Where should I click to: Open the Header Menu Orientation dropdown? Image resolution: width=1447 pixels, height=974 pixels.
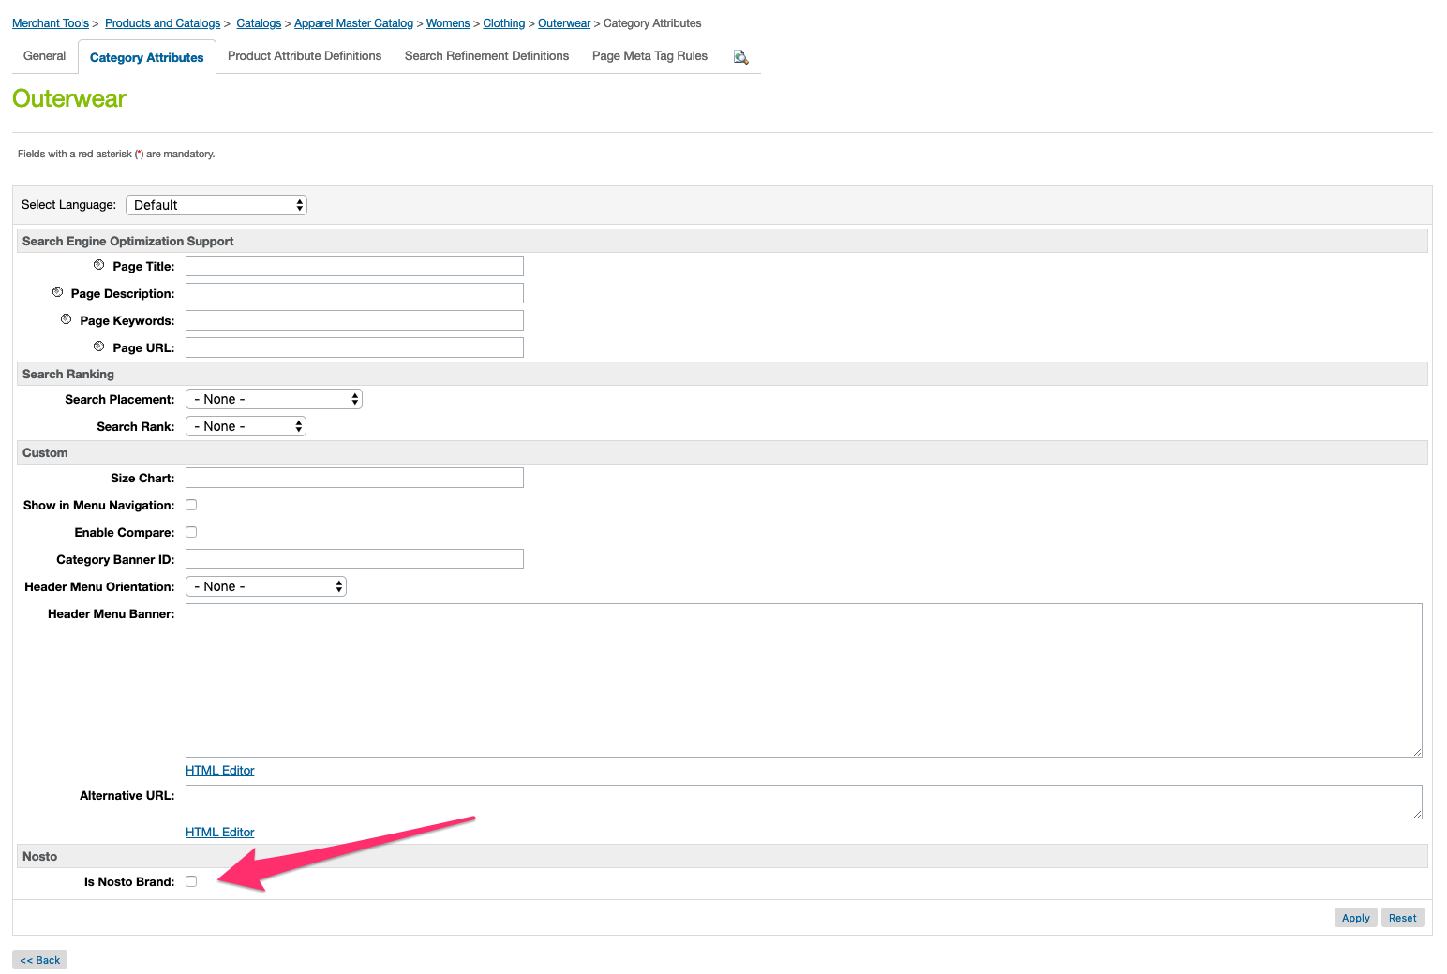click(266, 586)
